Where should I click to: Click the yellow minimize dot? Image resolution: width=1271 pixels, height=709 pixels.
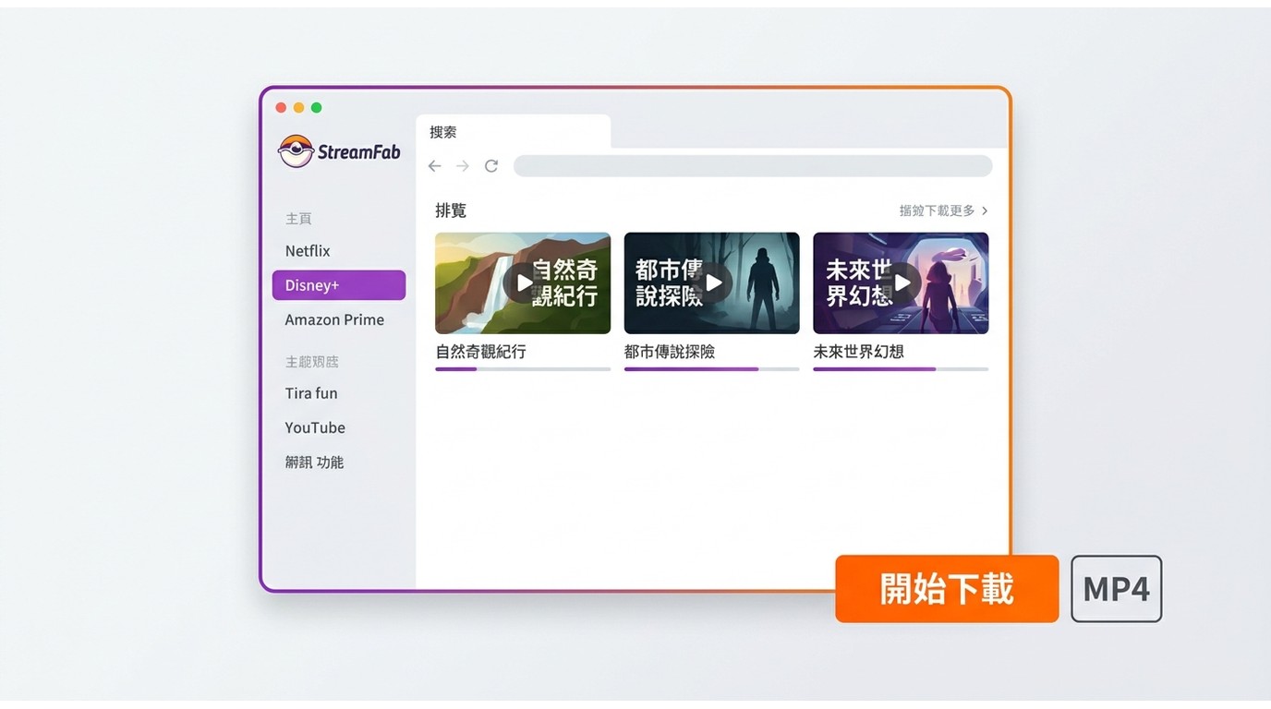(x=298, y=108)
